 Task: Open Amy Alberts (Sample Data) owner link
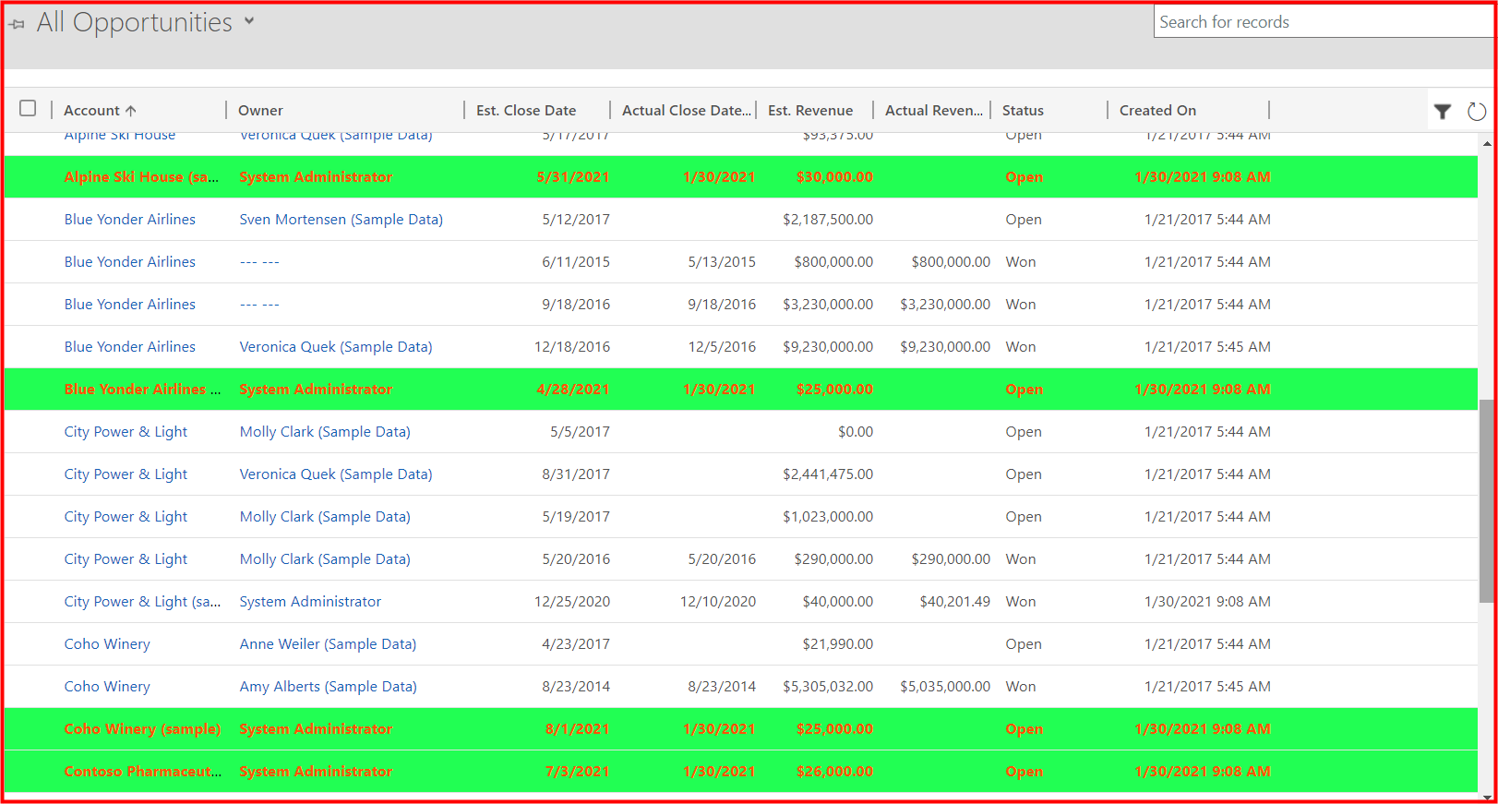329,686
